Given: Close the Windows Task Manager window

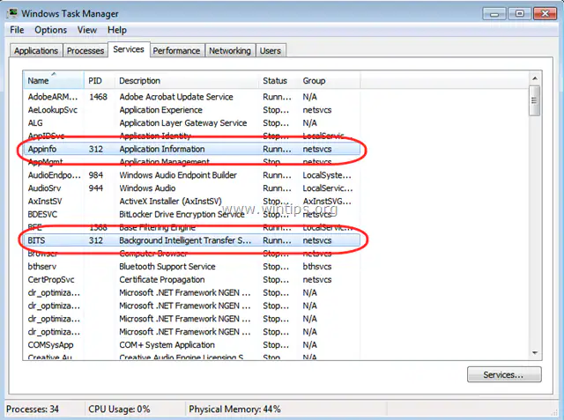Looking at the screenshot, I should (x=545, y=14).
